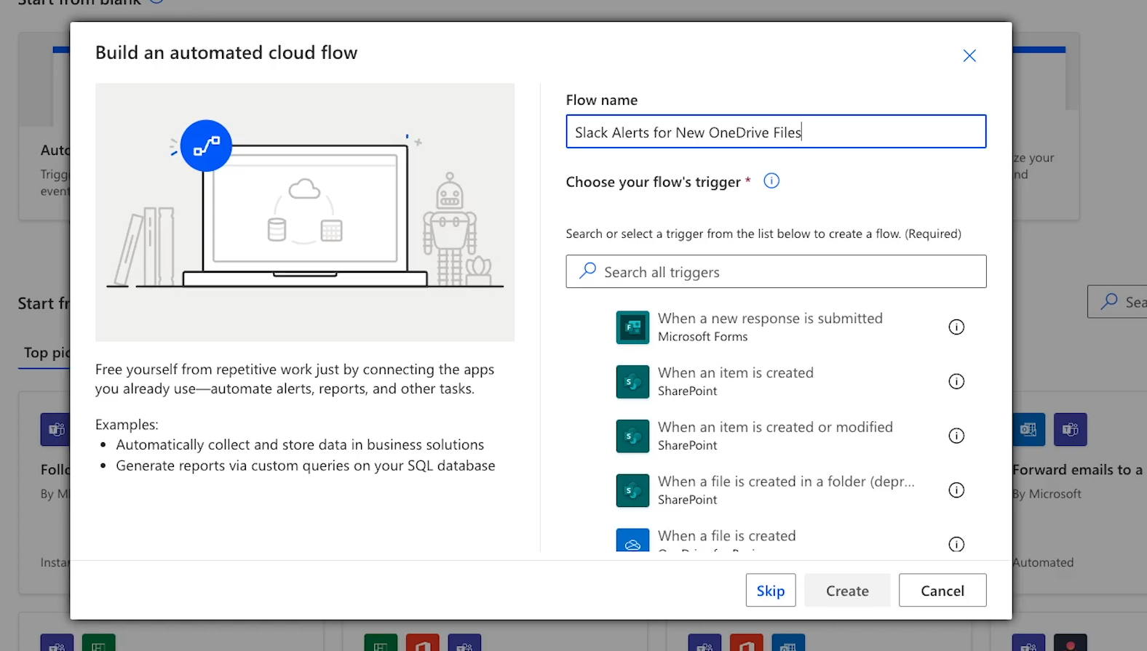Open info icon beside Choose your flow's trigger
This screenshot has height=651, width=1147.
tap(771, 181)
